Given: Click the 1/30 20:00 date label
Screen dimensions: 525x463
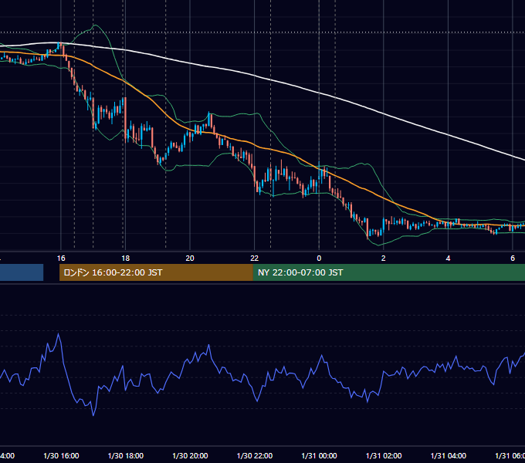Looking at the screenshot, I should (x=190, y=456).
